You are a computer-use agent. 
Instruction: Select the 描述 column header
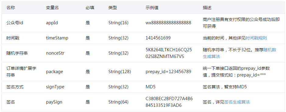207,8
